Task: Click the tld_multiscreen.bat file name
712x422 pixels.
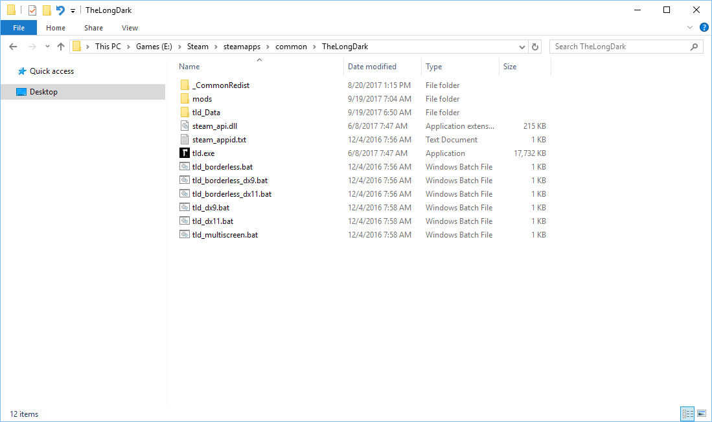Action: 225,235
